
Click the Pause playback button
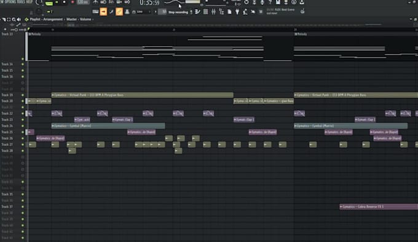point(57,2)
